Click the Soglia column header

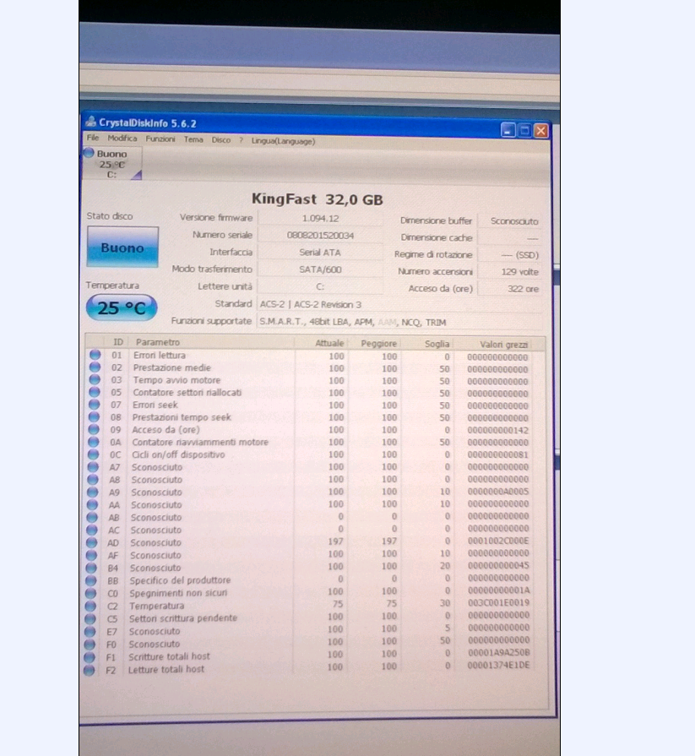427,344
